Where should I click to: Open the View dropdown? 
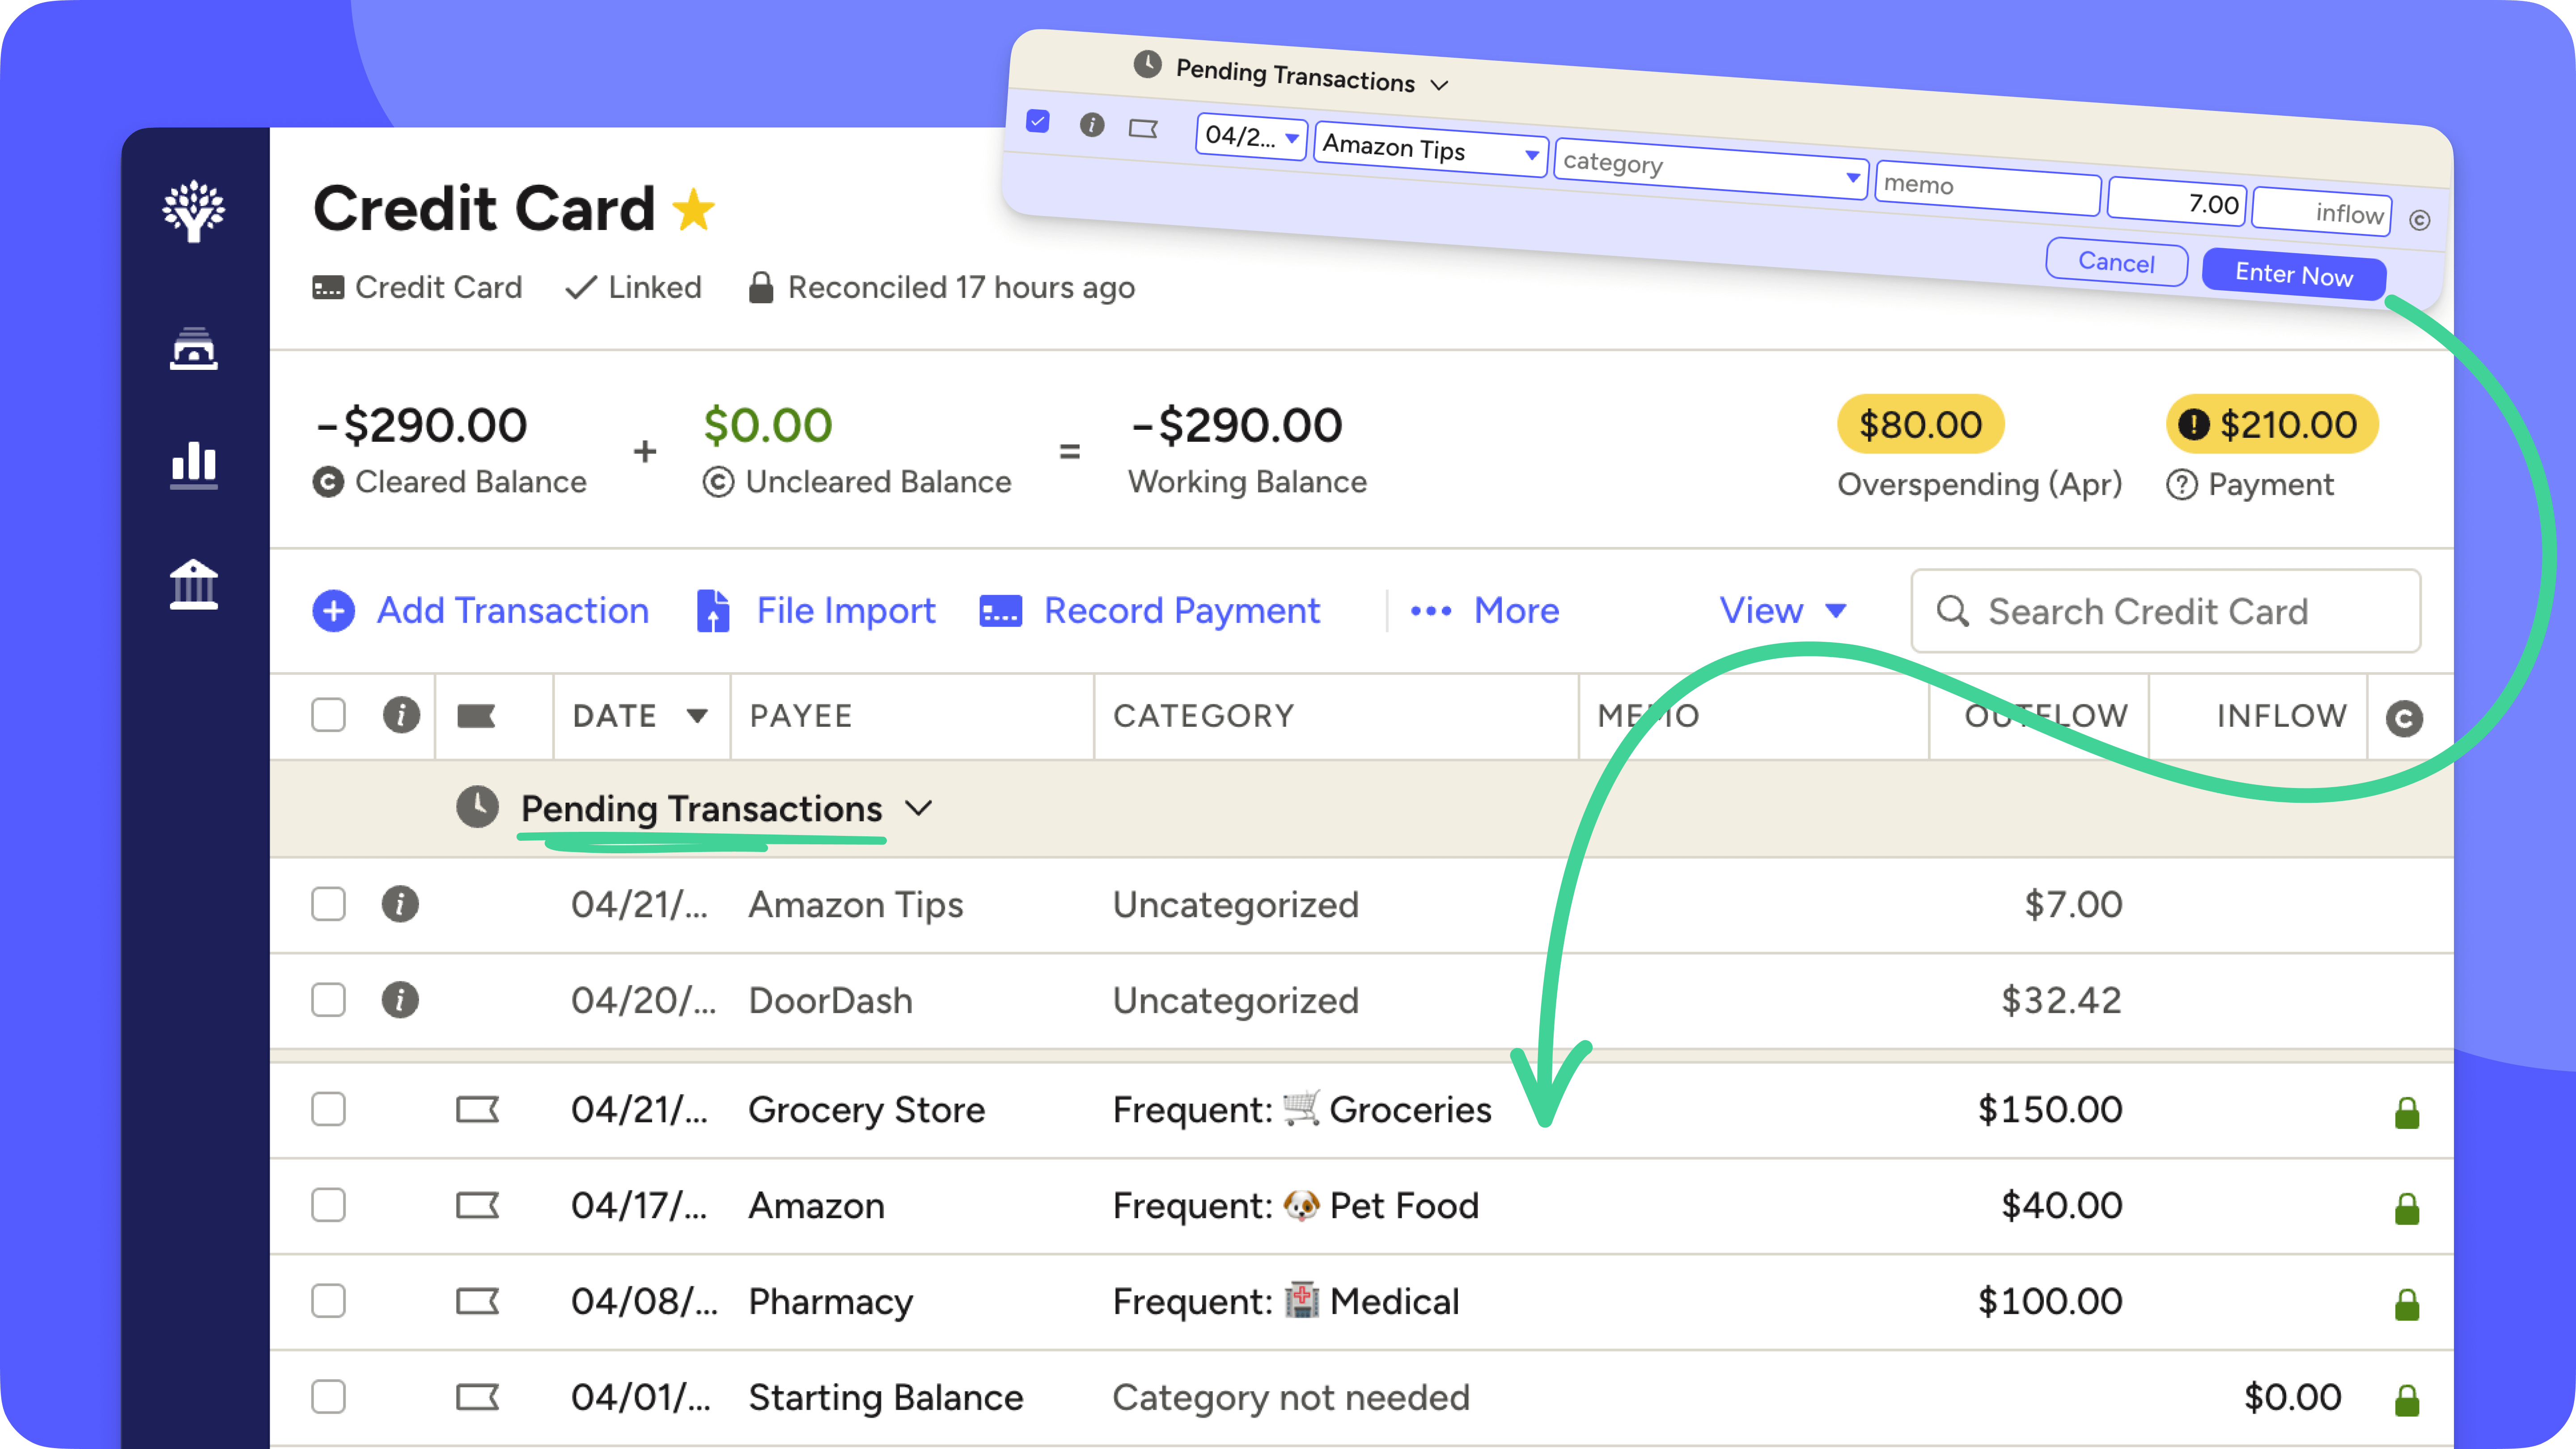click(1783, 611)
